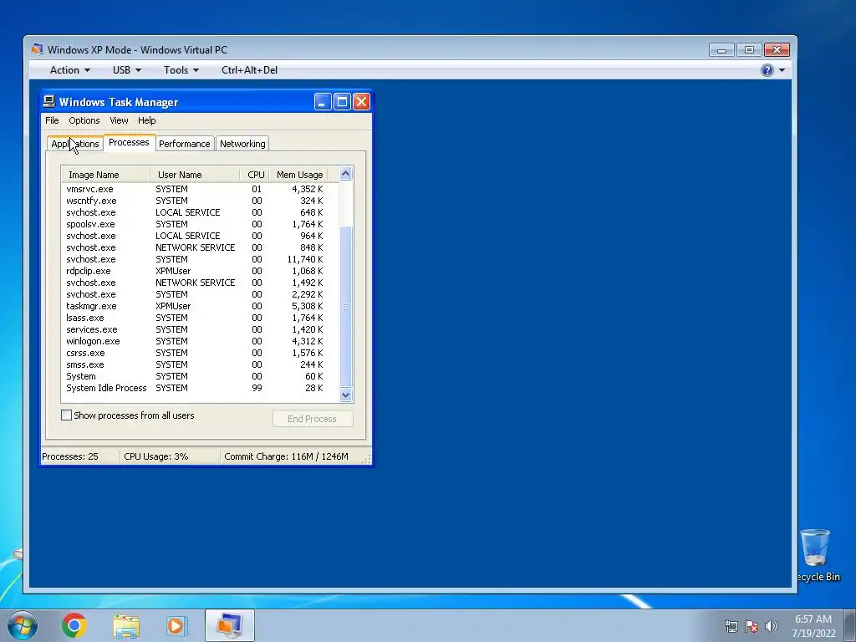Select svchost.exe using 2,292 K memory
This screenshot has height=642, width=856.
[200, 294]
